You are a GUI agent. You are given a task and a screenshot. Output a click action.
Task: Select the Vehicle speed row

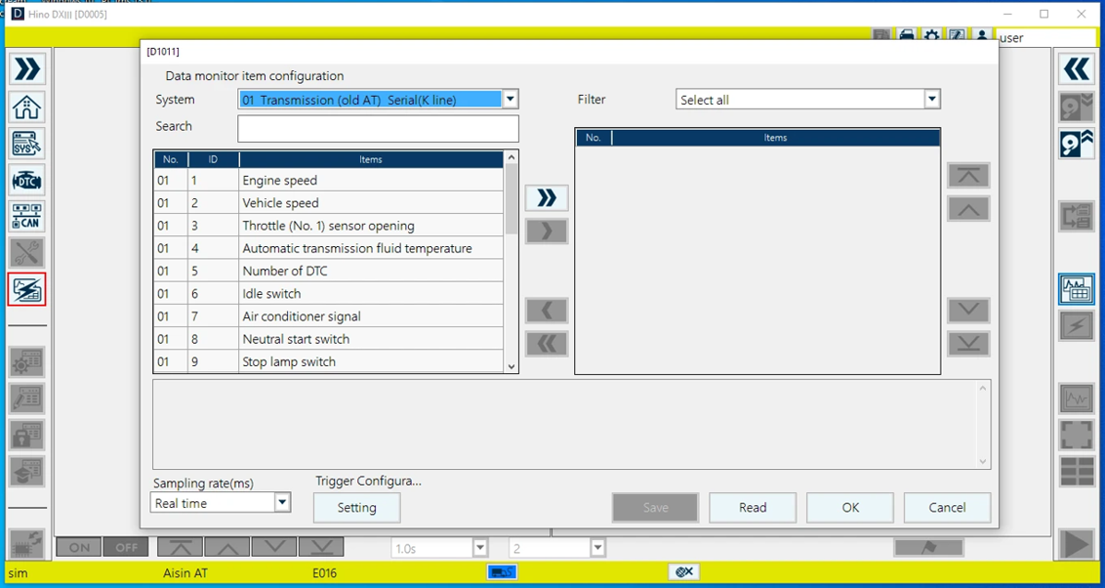328,203
